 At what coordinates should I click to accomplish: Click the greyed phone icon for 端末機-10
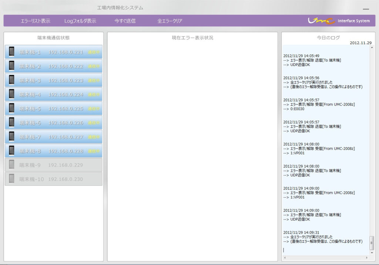[x=12, y=179]
